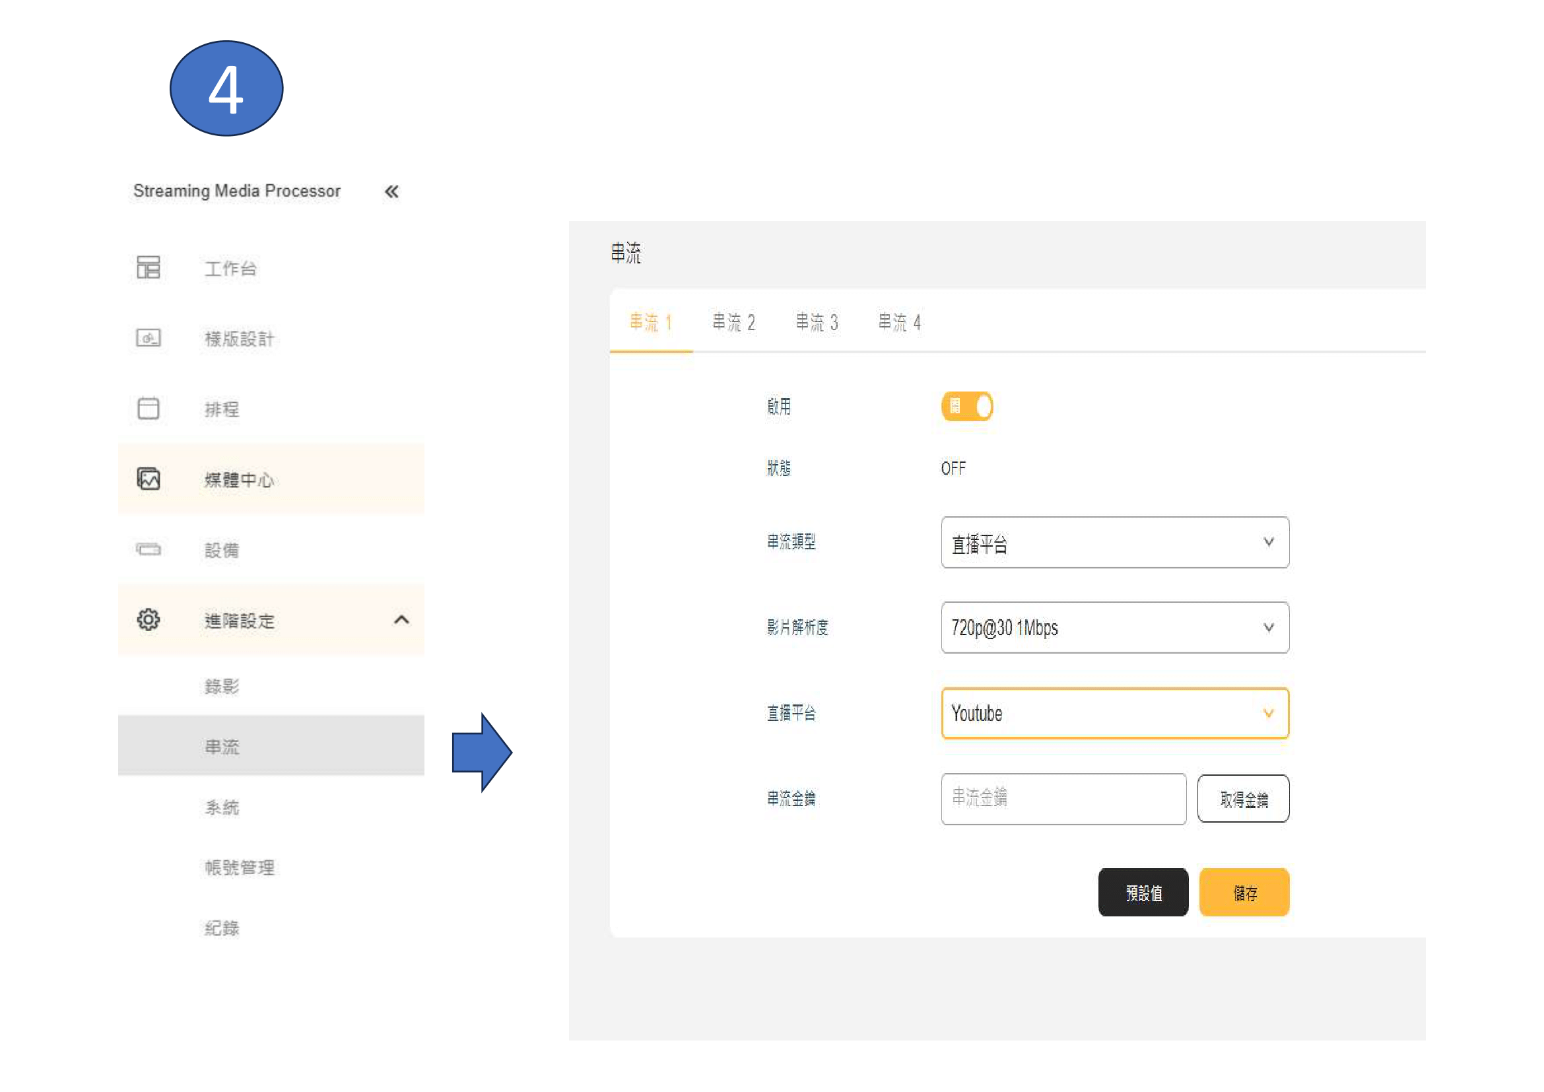Click the 樣版設計 template icon
1544x1092 pixels.
tap(148, 337)
